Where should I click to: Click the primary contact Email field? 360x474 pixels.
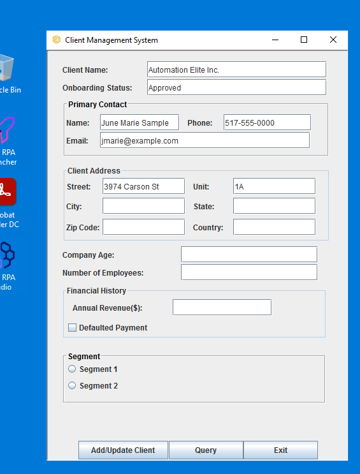pyautogui.click(x=205, y=140)
